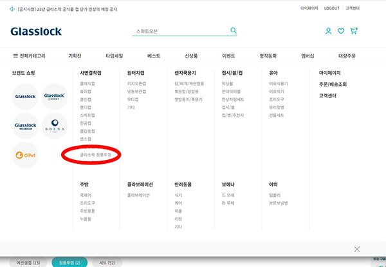Open the 볶음밥/덮밥용 category
This screenshot has width=386, height=267.
point(187,92)
